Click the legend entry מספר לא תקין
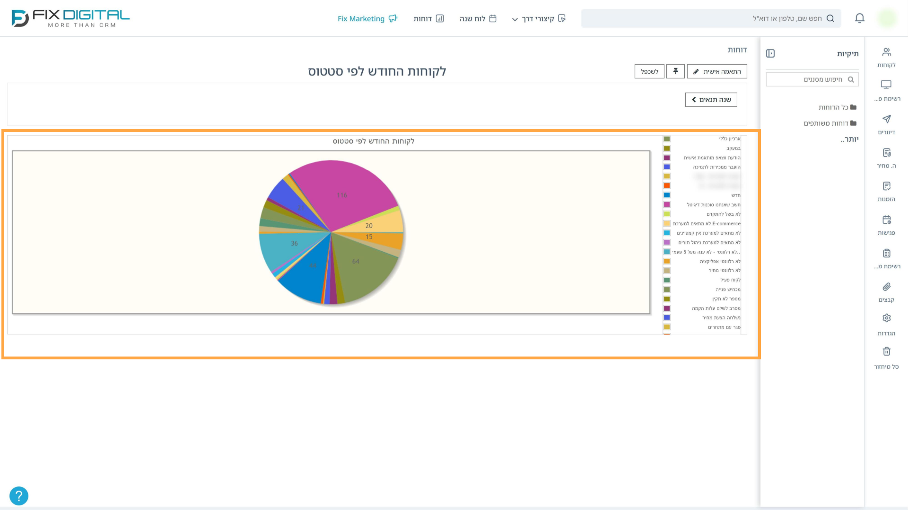 726,299
